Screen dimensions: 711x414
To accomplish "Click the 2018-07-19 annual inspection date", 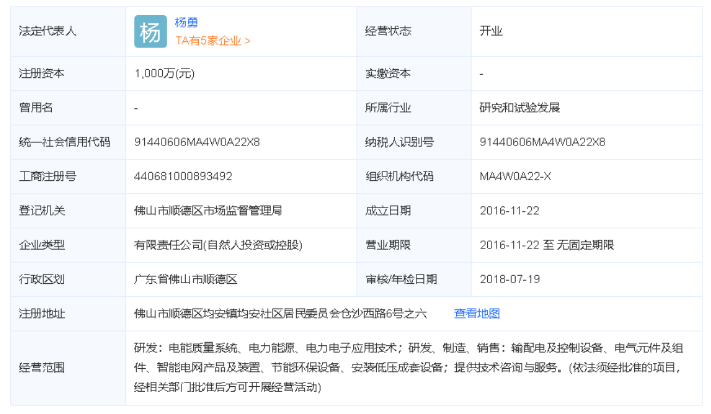I will coord(510,279).
